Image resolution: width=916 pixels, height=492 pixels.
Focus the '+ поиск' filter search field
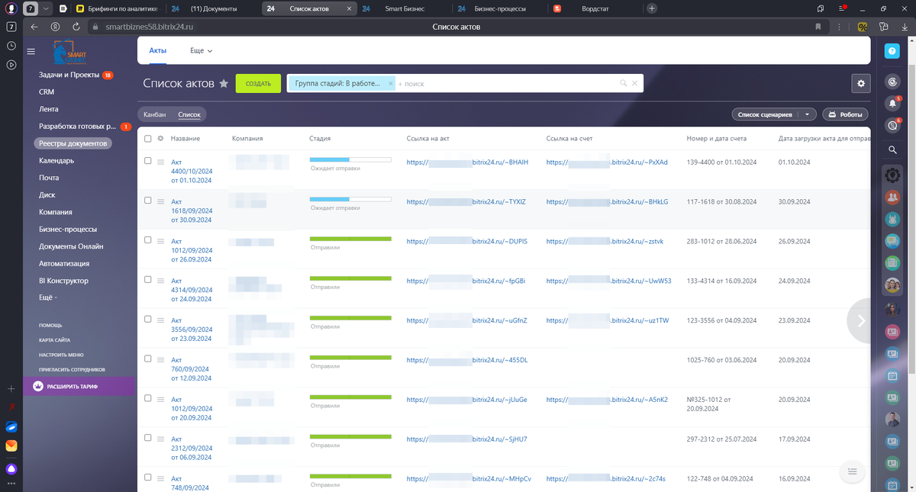[507, 84]
